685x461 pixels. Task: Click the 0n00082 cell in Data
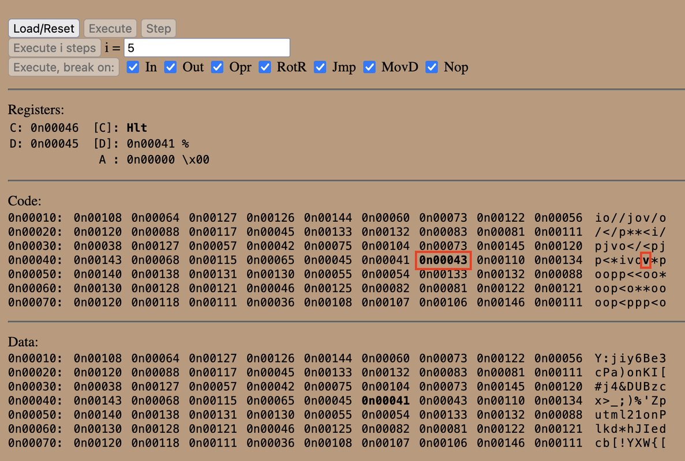pos(385,429)
